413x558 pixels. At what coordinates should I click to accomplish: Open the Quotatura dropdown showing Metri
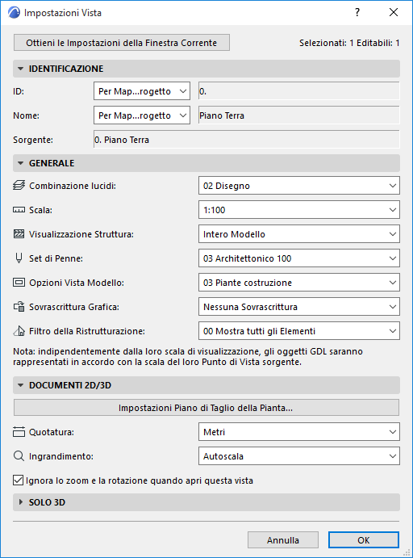(x=299, y=432)
